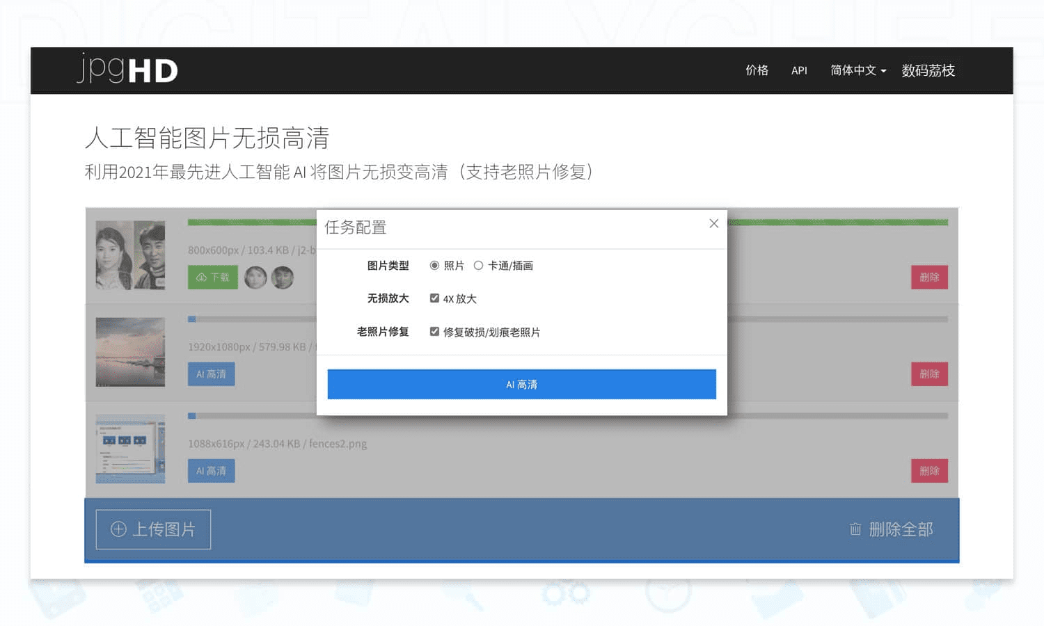Click the fences2.png screenshot thumbnail
The height and width of the screenshot is (626, 1044).
tap(130, 449)
